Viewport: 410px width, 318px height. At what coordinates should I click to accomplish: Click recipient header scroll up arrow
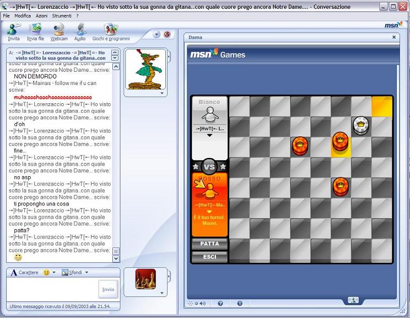(x=115, y=52)
